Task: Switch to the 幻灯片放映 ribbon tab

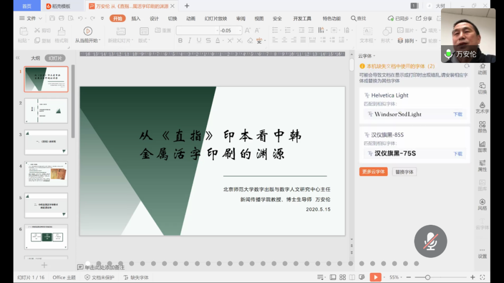Action: pos(216,18)
